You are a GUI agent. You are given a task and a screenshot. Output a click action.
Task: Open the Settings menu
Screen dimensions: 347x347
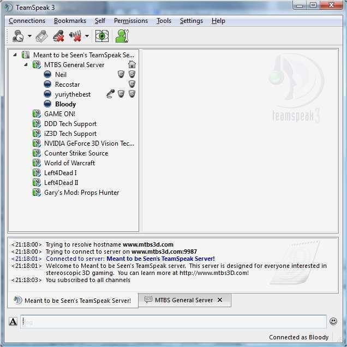pos(191,21)
